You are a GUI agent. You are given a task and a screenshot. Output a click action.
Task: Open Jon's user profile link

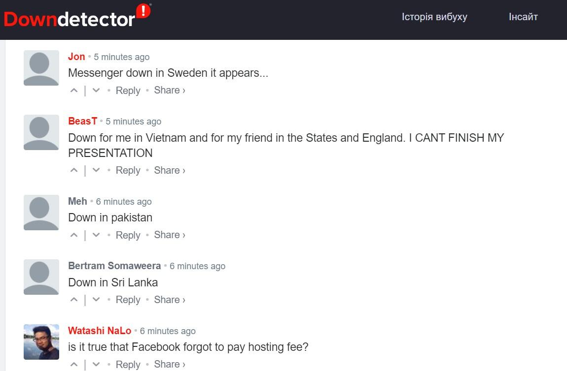tap(76, 57)
